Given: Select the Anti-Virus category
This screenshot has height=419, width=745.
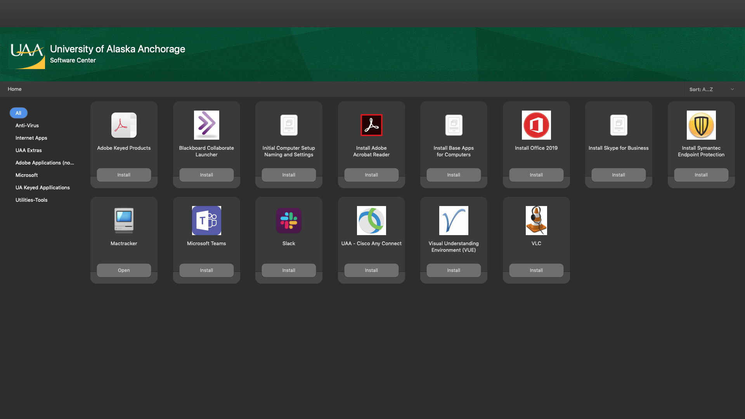Looking at the screenshot, I should (x=27, y=125).
